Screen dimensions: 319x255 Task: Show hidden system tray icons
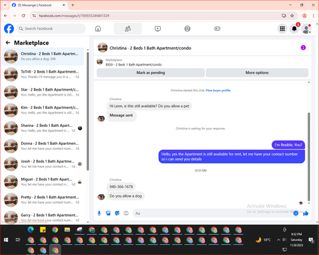278,240
